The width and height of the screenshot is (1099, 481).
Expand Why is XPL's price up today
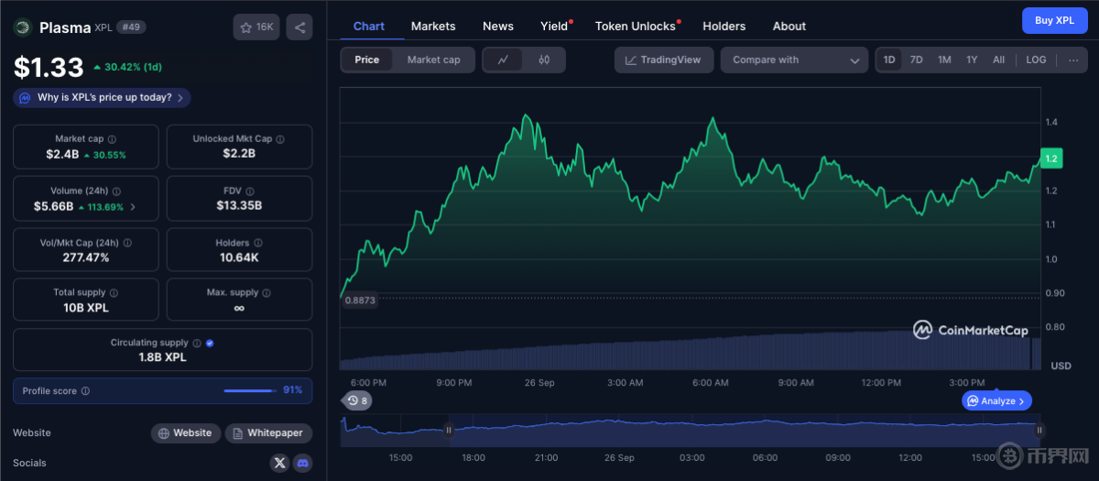(x=103, y=98)
